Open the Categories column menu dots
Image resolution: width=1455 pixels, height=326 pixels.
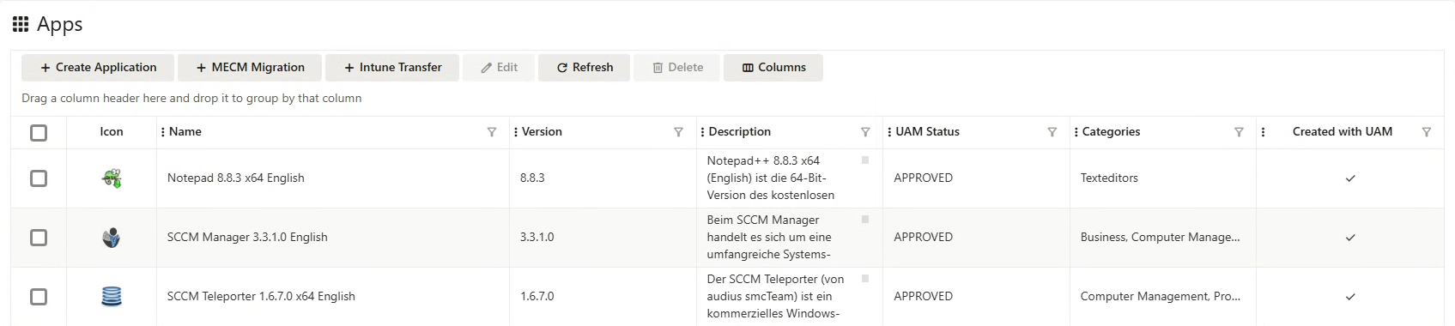pyautogui.click(x=1076, y=132)
